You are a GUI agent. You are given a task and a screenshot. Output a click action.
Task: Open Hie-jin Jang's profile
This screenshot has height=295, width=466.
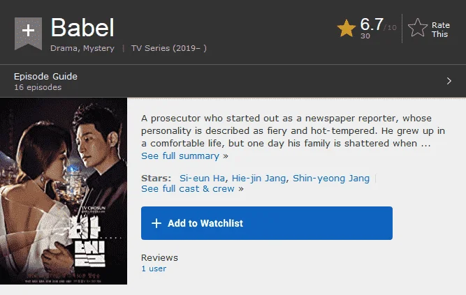(x=259, y=178)
